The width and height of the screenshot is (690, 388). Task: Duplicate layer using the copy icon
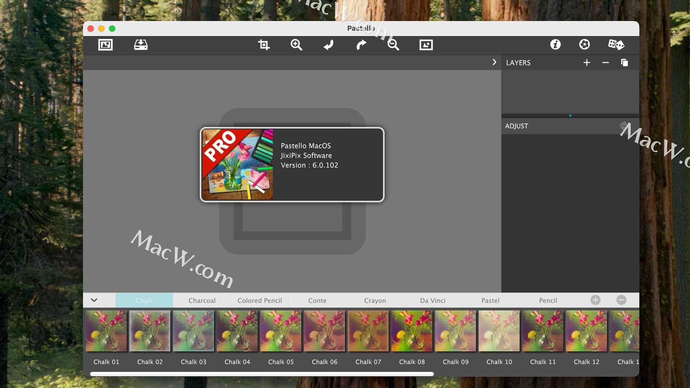point(625,63)
